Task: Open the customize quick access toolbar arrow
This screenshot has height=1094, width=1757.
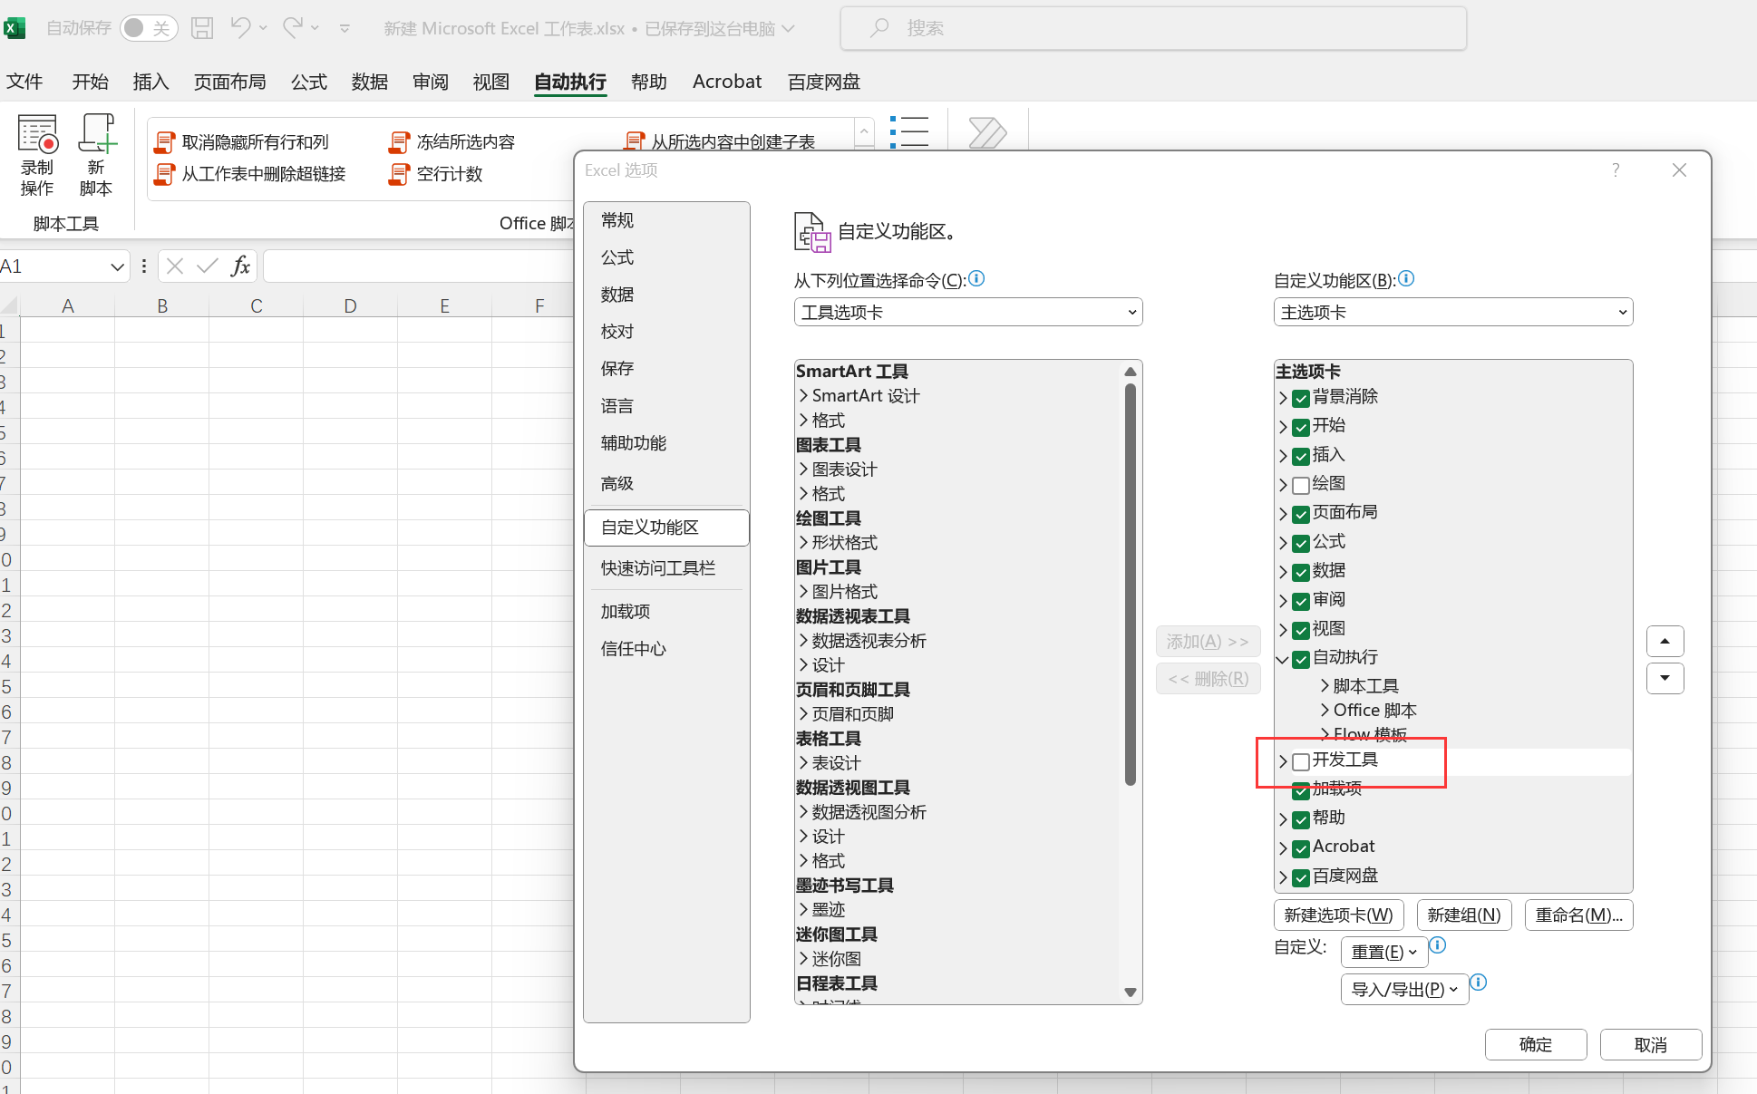Action: click(x=345, y=29)
